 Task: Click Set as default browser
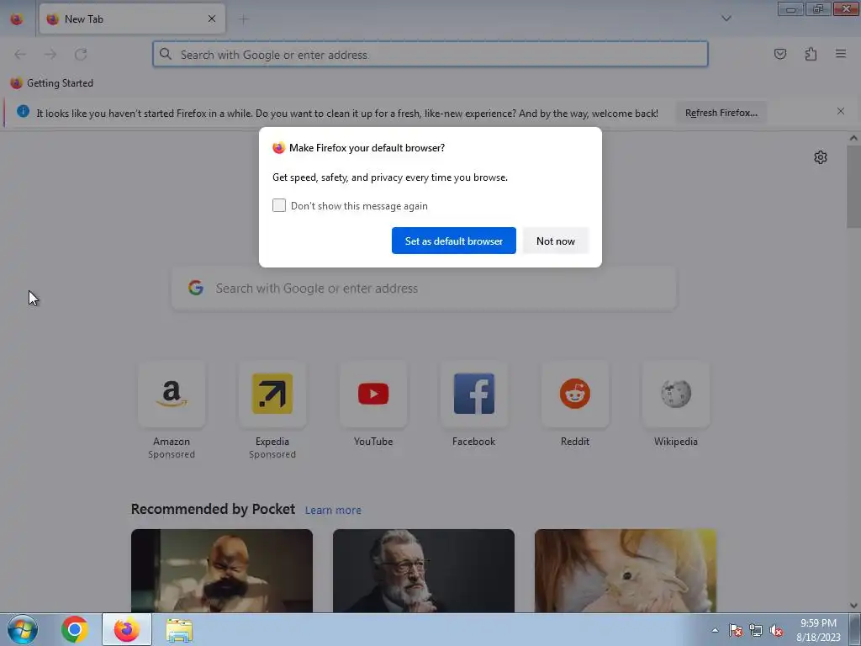point(453,241)
